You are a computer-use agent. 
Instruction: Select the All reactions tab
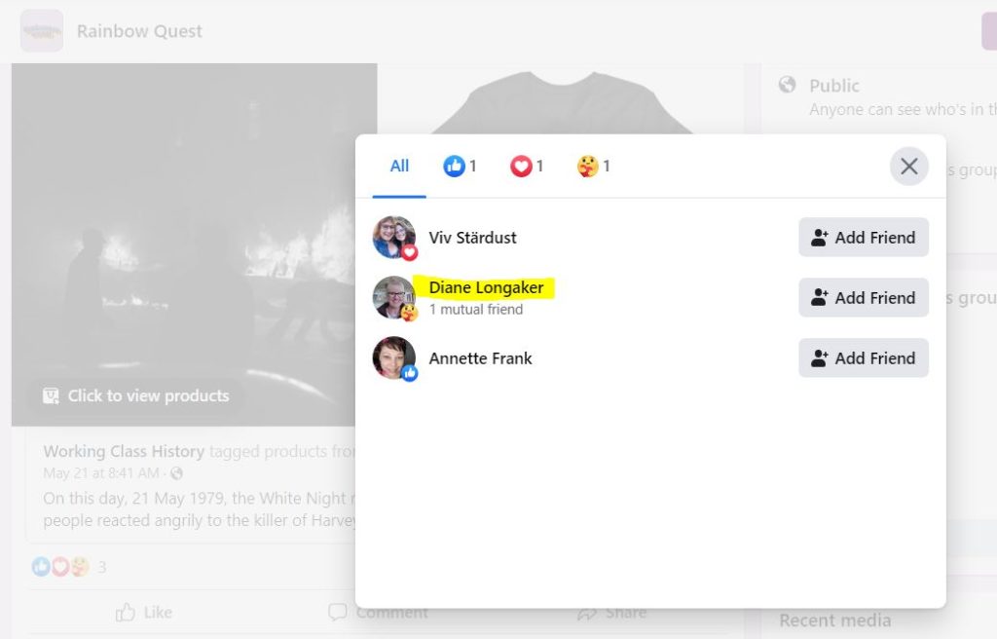click(x=399, y=167)
